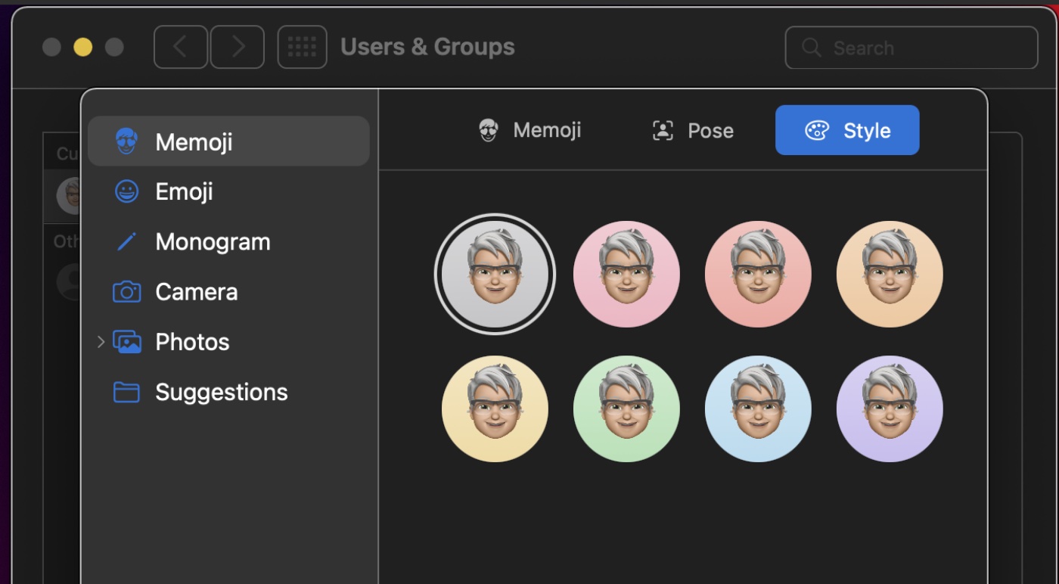The width and height of the screenshot is (1059, 584).
Task: Open the Camera option icon
Action: point(126,292)
